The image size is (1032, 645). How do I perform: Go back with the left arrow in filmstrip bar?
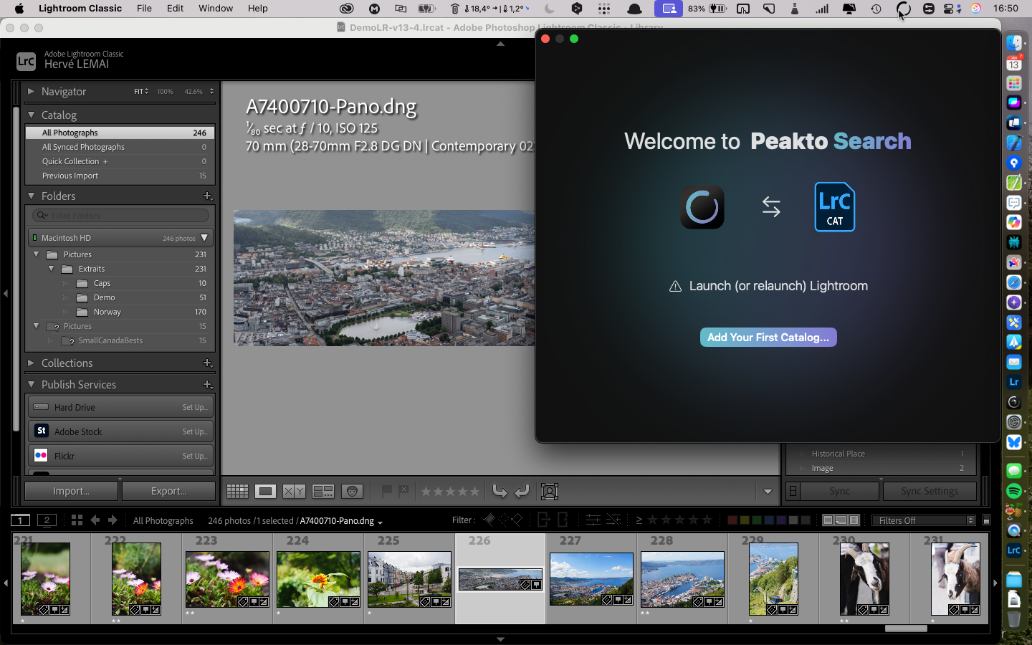pos(95,520)
